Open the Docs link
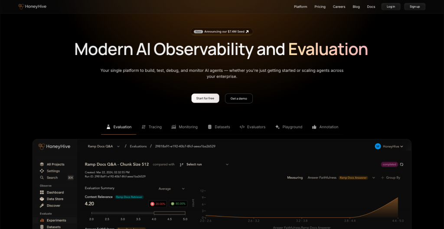The width and height of the screenshot is (444, 229). point(371,6)
